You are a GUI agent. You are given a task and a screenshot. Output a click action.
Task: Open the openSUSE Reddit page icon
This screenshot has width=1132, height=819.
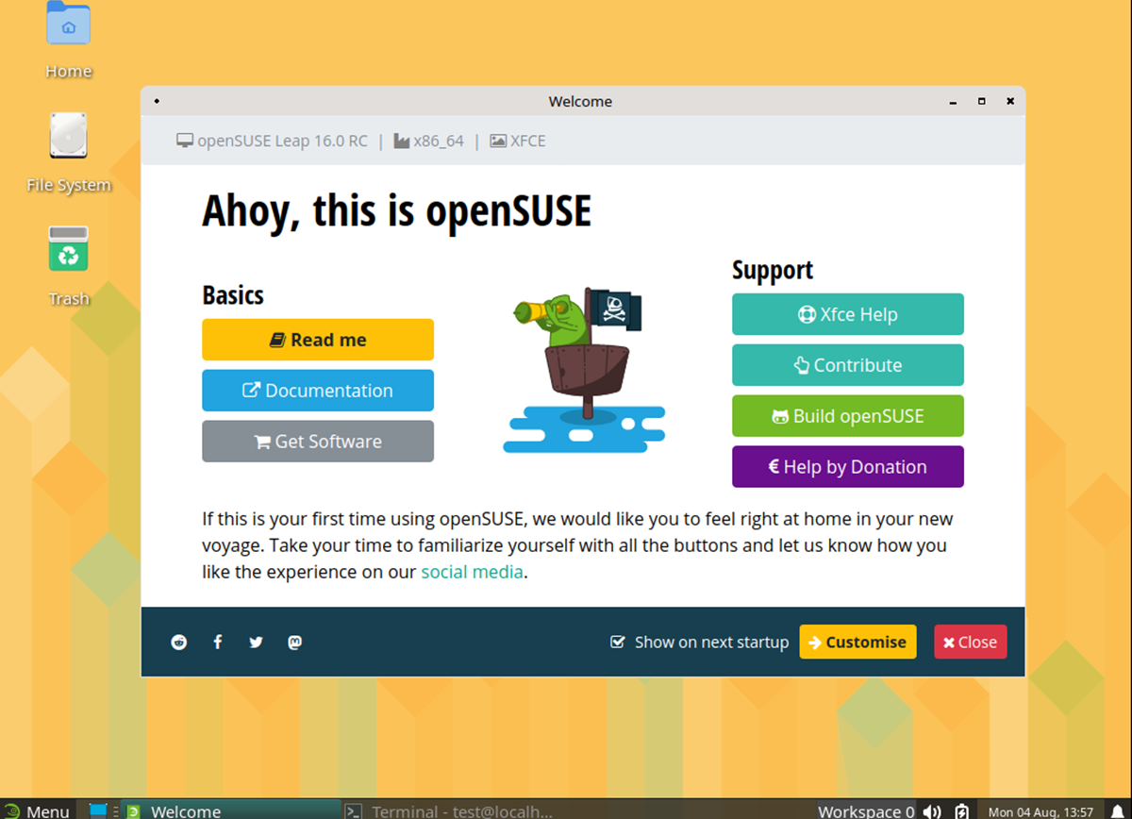[179, 642]
